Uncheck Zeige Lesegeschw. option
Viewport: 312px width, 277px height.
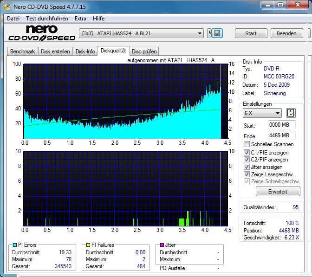pos(247,174)
